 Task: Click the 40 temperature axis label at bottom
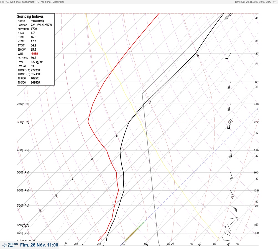(x=214, y=244)
